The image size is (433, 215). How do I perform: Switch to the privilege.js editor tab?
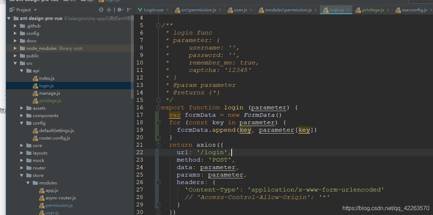coord(373,10)
